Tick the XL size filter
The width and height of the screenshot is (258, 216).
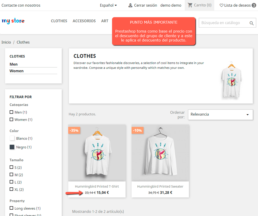click(11, 189)
